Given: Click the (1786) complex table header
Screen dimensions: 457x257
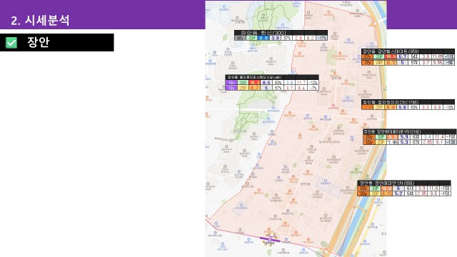Looking at the screenshot, I should (408, 102).
